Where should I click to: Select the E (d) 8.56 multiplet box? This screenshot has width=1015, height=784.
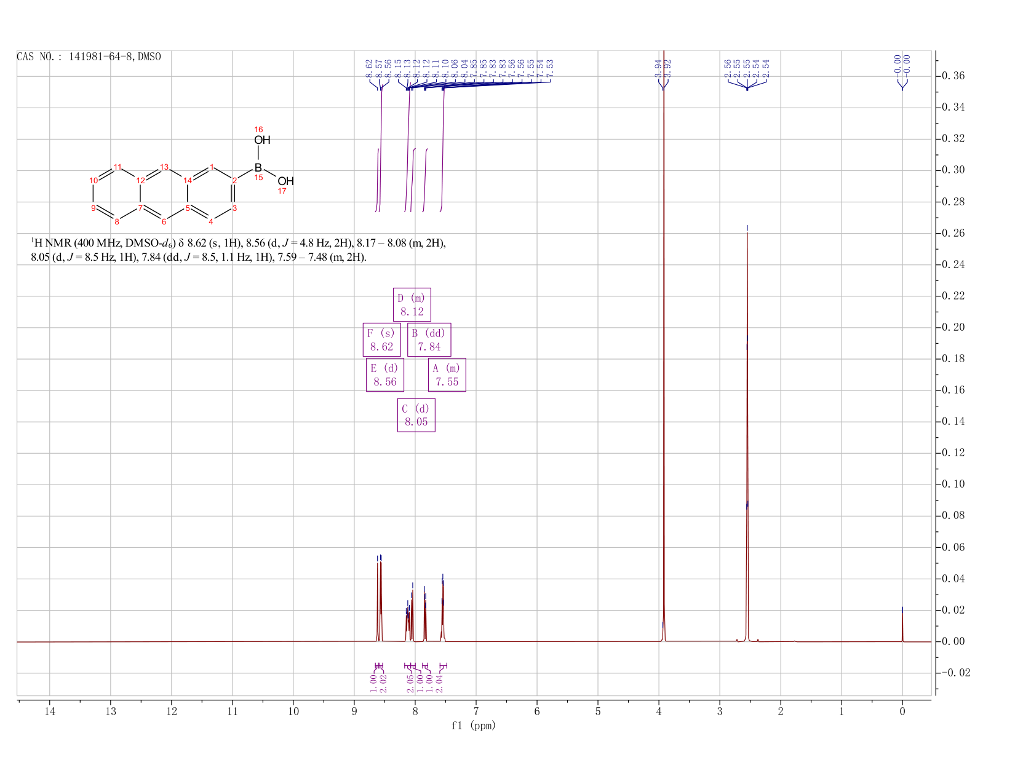(x=385, y=375)
